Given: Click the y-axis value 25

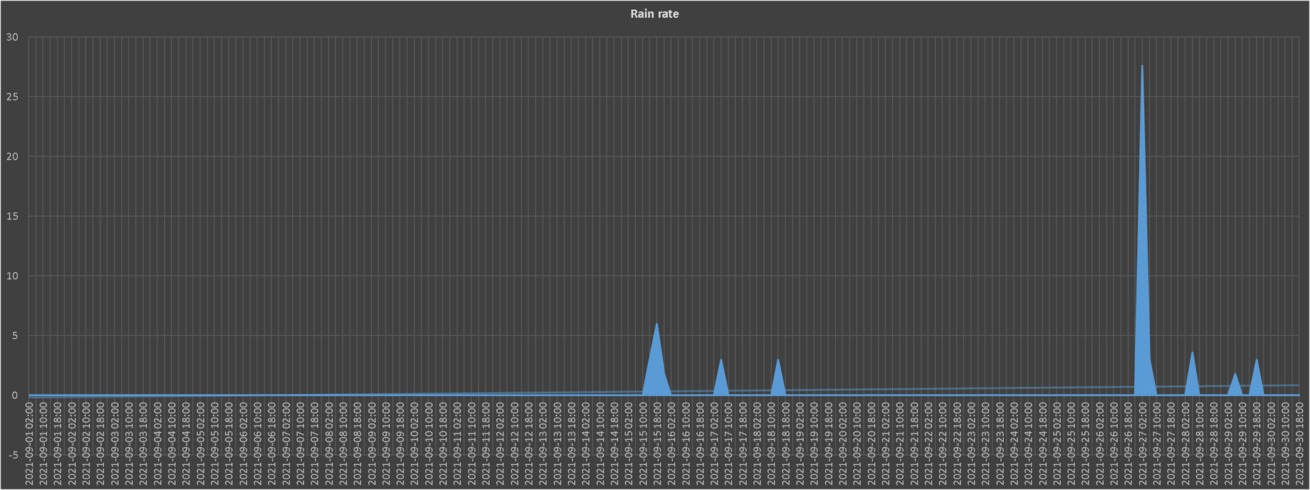Looking at the screenshot, I should coord(12,97).
